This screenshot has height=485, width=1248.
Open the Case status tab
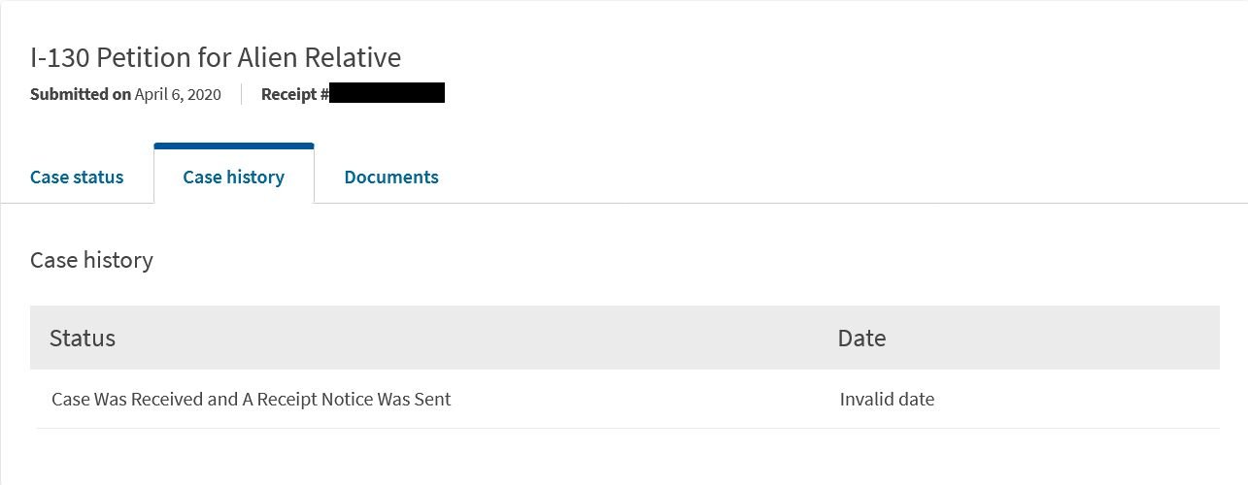(x=77, y=177)
